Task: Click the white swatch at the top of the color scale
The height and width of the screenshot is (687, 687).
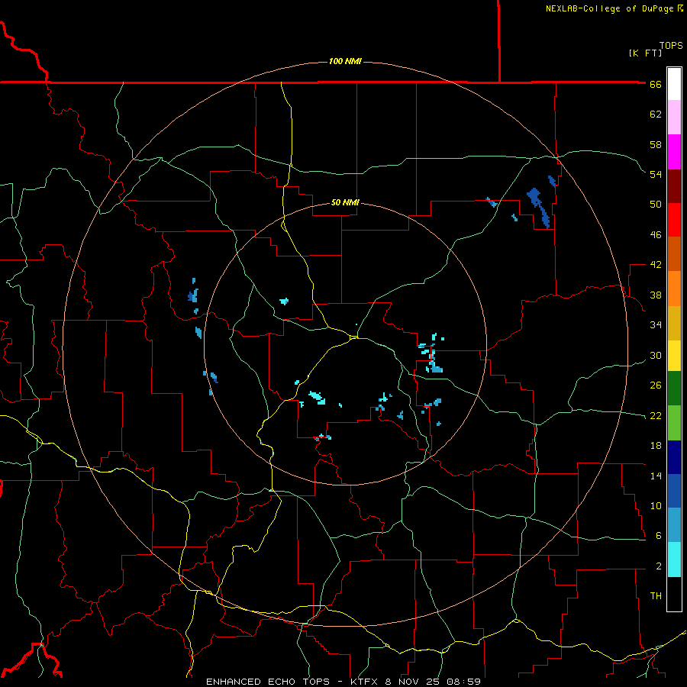Action: pyautogui.click(x=674, y=84)
